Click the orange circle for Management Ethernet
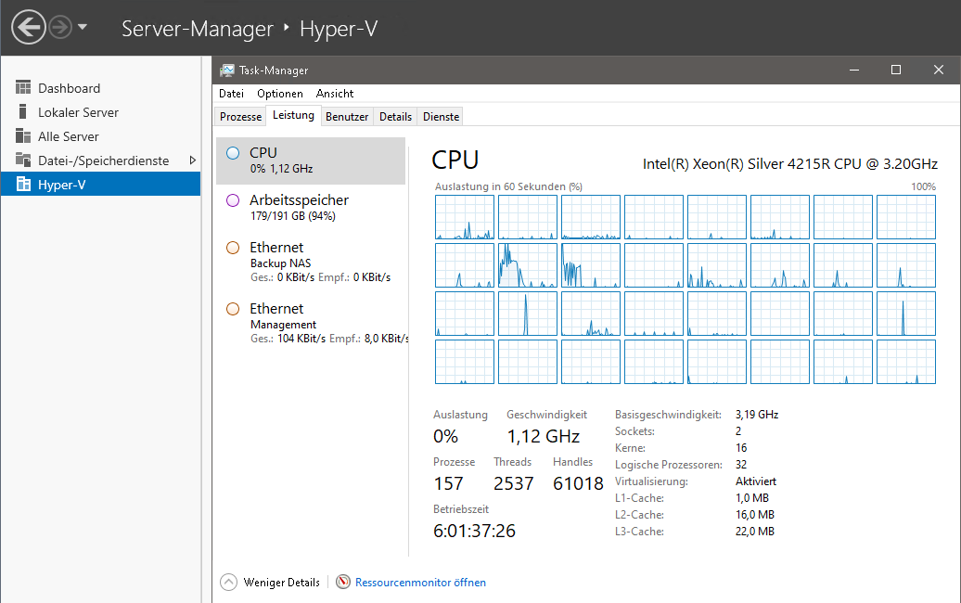Screen dimensions: 961x603 233,309
